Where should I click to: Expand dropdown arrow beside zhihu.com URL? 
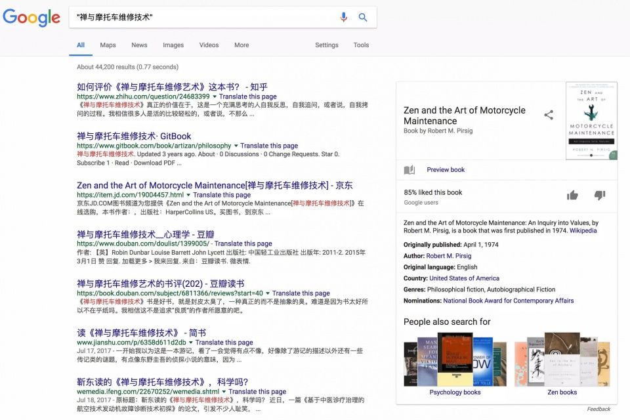click(x=215, y=97)
